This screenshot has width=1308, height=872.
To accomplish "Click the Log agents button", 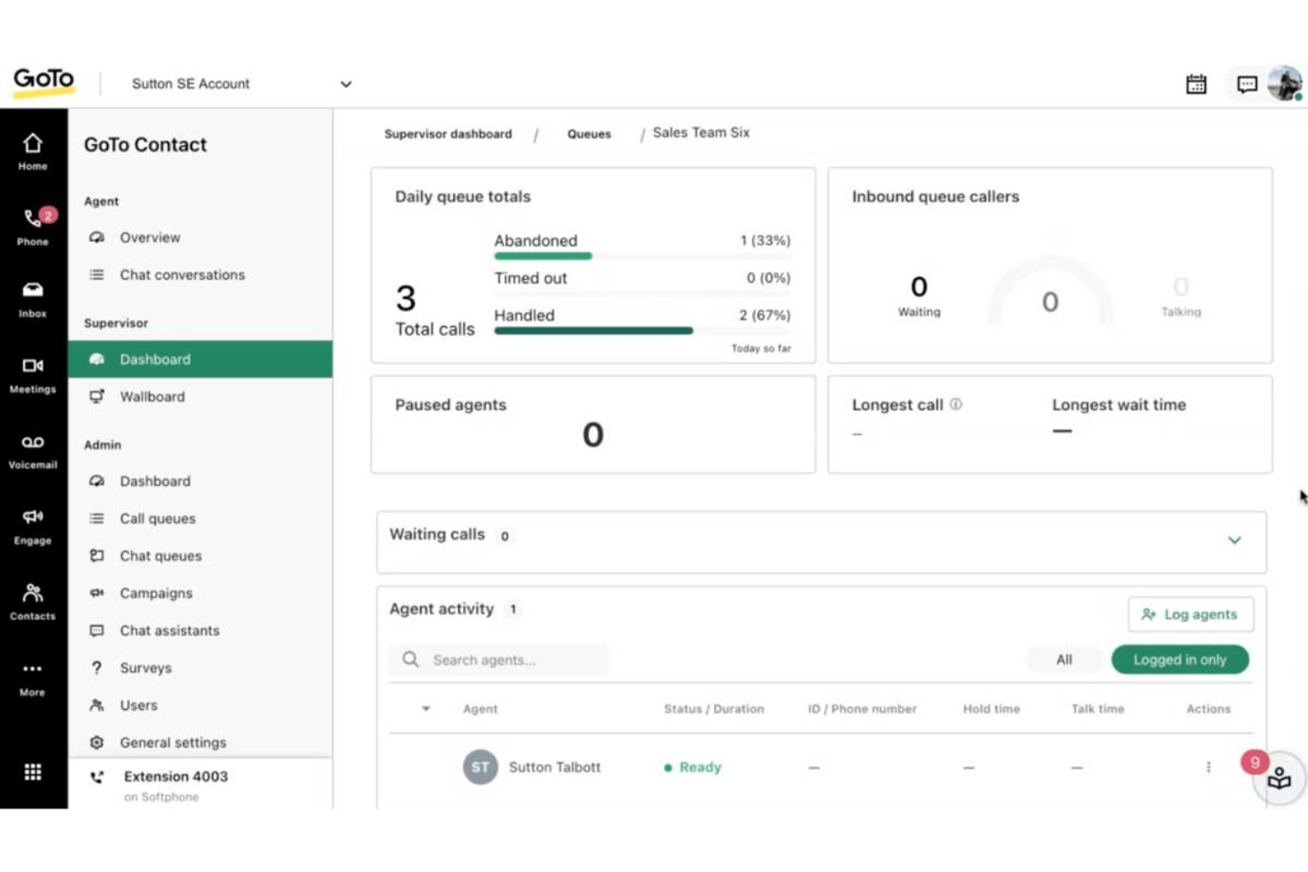I will (x=1190, y=614).
